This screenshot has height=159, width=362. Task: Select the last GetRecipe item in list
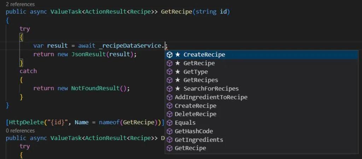tap(262, 148)
